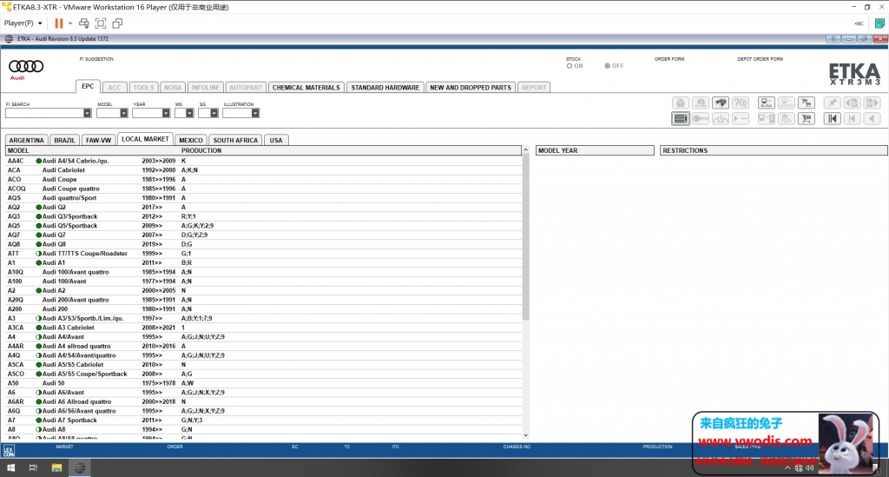Viewport: 889px width, 477px height.
Task: Set STOCK to OFF
Action: click(x=607, y=66)
